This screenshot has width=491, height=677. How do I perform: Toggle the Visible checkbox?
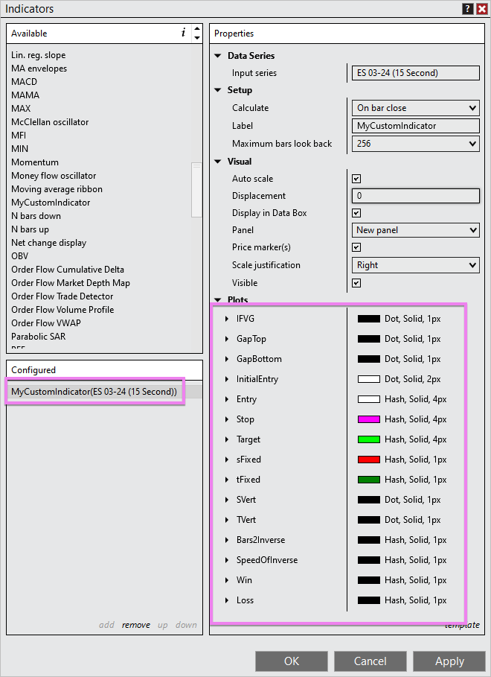pyautogui.click(x=356, y=283)
